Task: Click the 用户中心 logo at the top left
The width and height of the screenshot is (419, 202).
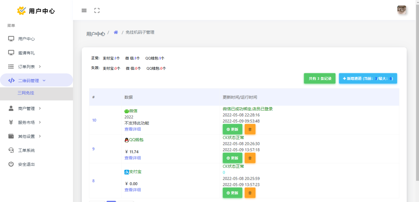Action: (x=36, y=11)
